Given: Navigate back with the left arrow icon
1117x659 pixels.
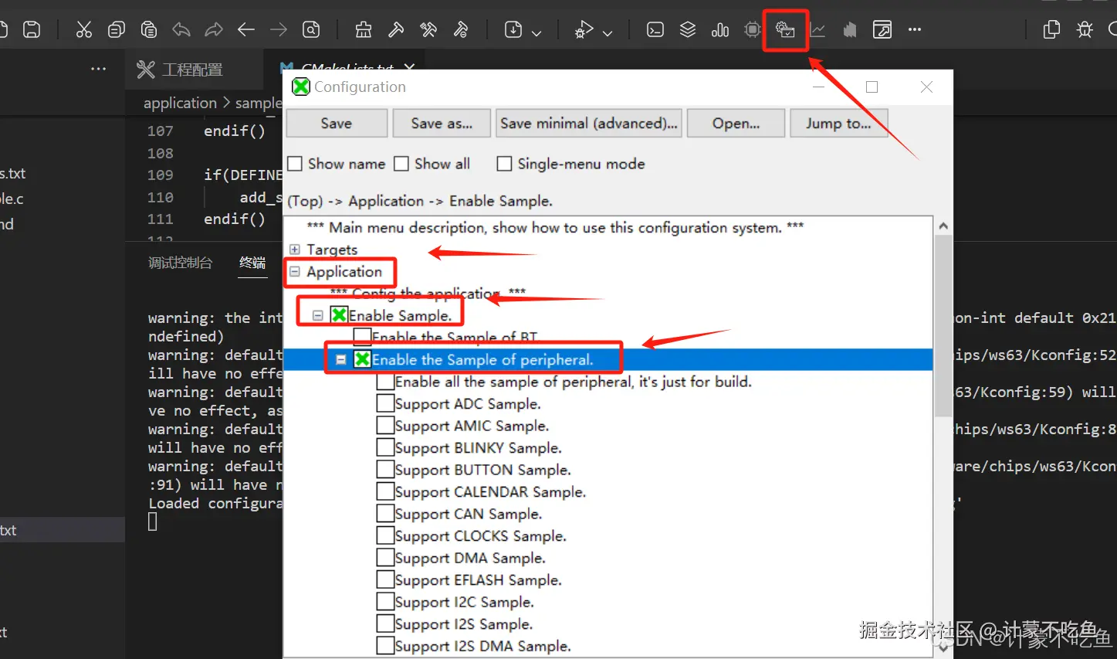Looking at the screenshot, I should pos(246,29).
